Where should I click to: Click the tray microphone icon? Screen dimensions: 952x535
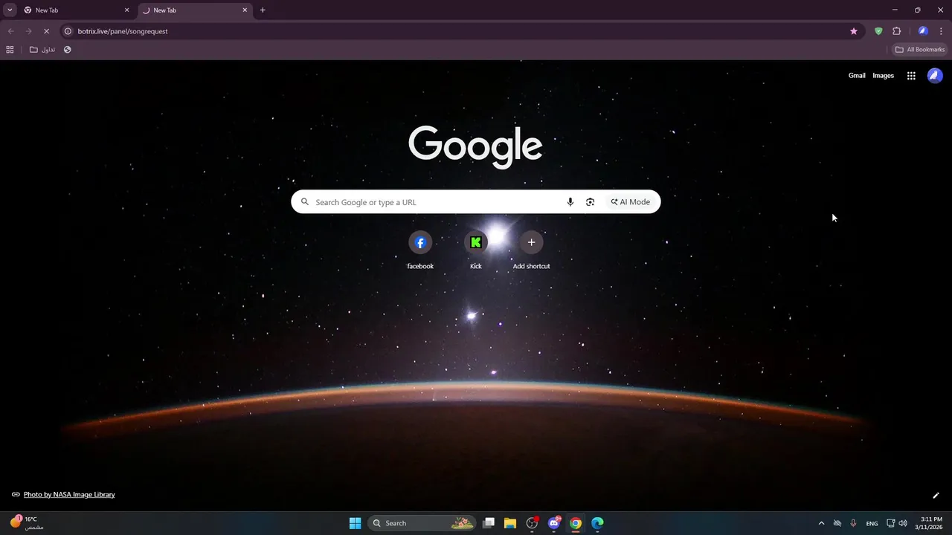[853, 523]
